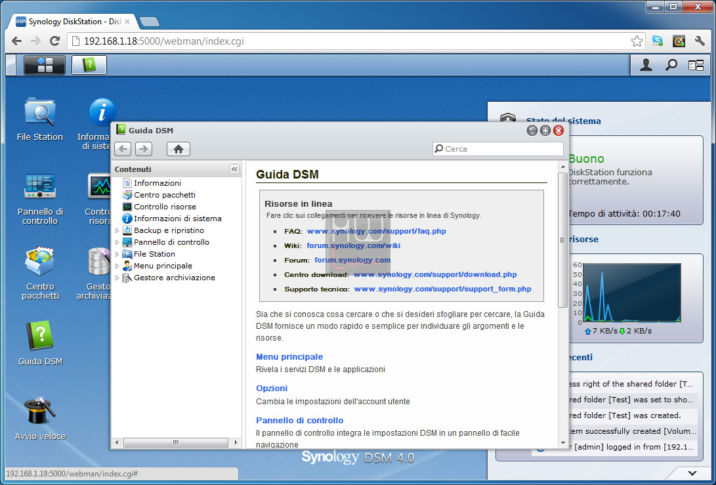Switch to the Synology DiskStation browser tab
This screenshot has height=485, width=716.
(x=73, y=22)
